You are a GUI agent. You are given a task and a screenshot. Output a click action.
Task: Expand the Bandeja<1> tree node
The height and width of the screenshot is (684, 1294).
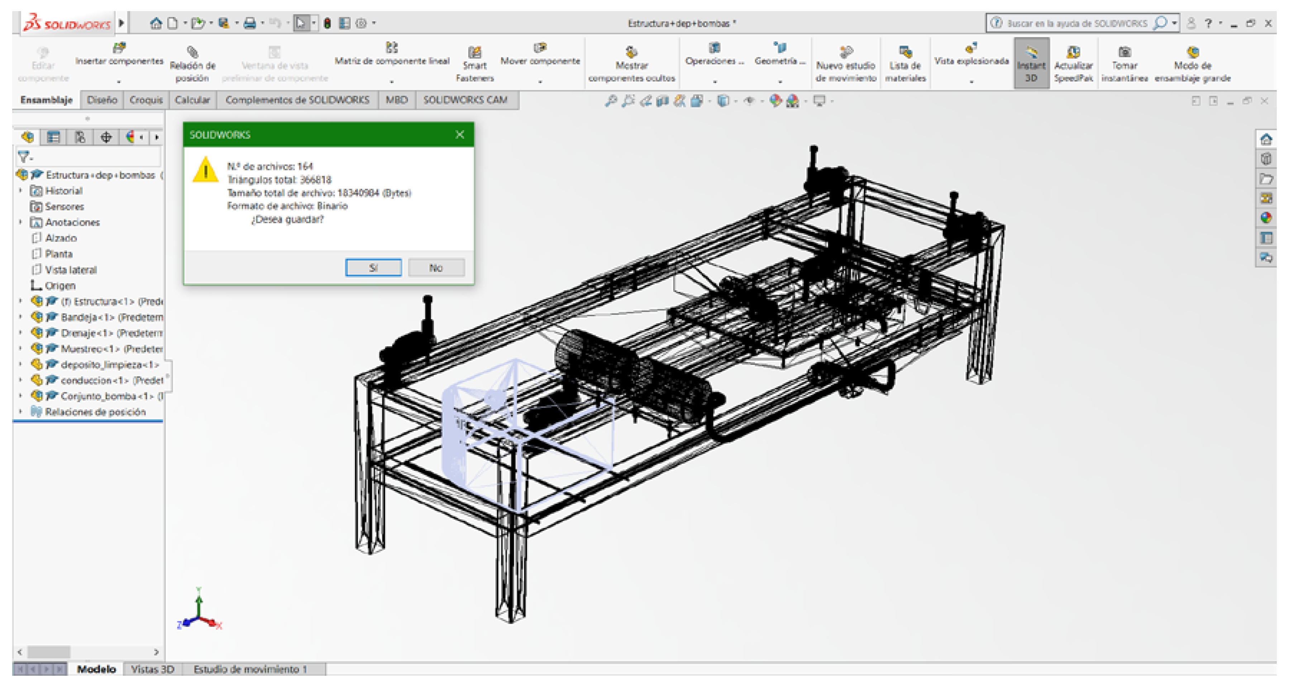coord(20,317)
